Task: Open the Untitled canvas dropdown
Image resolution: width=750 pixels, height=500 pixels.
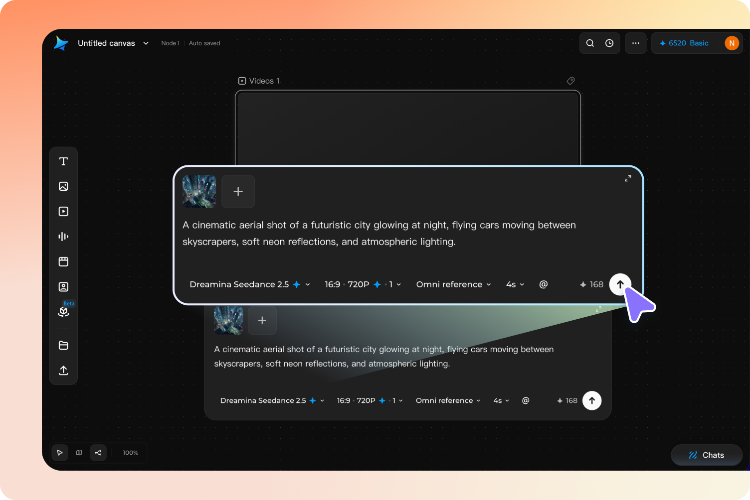Action: click(113, 43)
